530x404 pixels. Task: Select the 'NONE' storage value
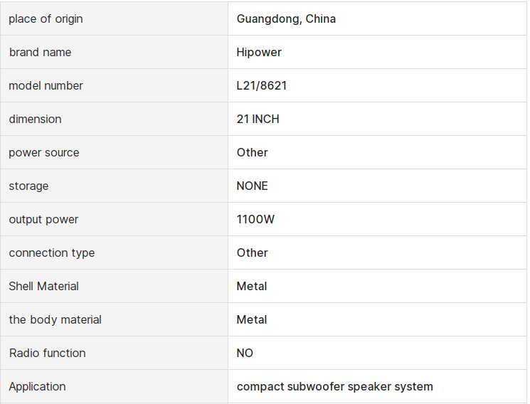click(x=252, y=186)
